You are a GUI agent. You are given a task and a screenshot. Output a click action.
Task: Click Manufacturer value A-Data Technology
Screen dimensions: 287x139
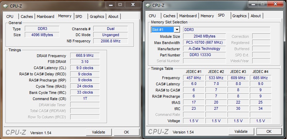click(204, 49)
